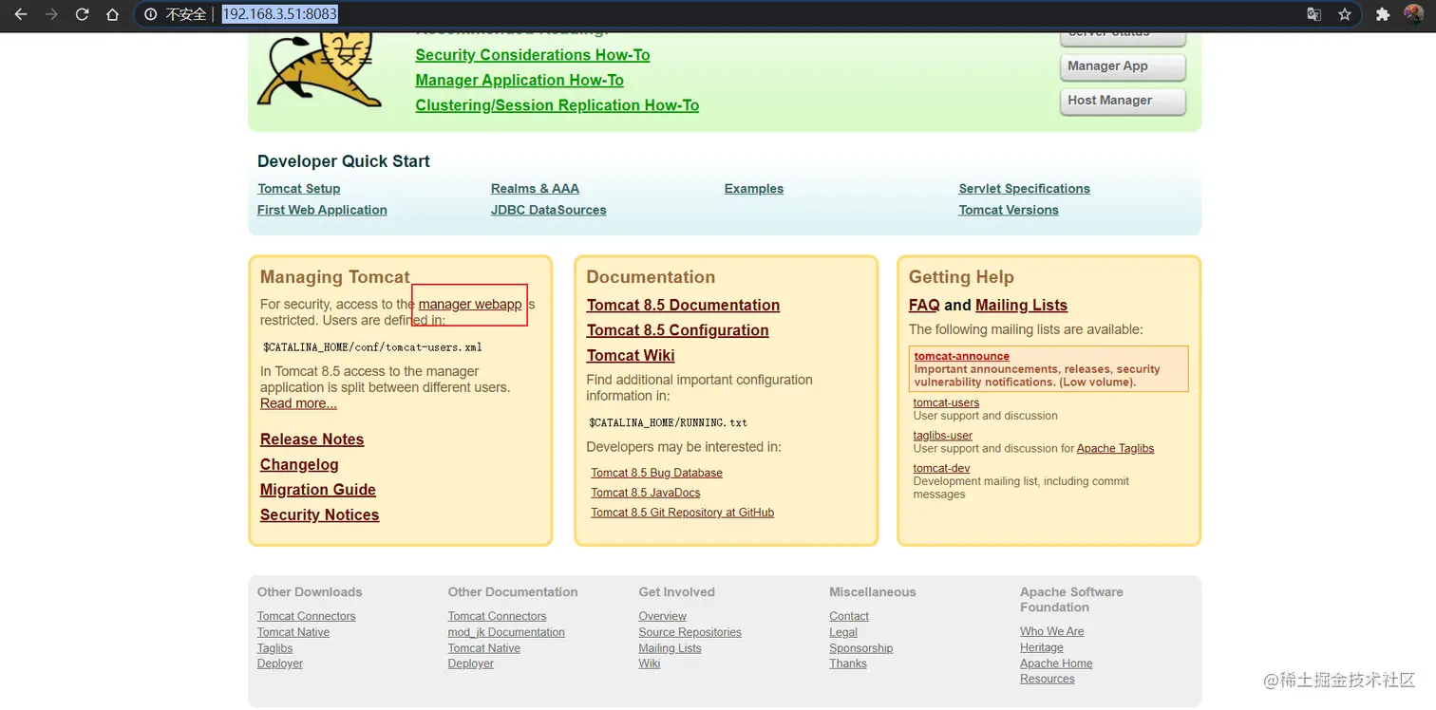
Task: Open the extensions puzzle icon
Action: (x=1383, y=14)
